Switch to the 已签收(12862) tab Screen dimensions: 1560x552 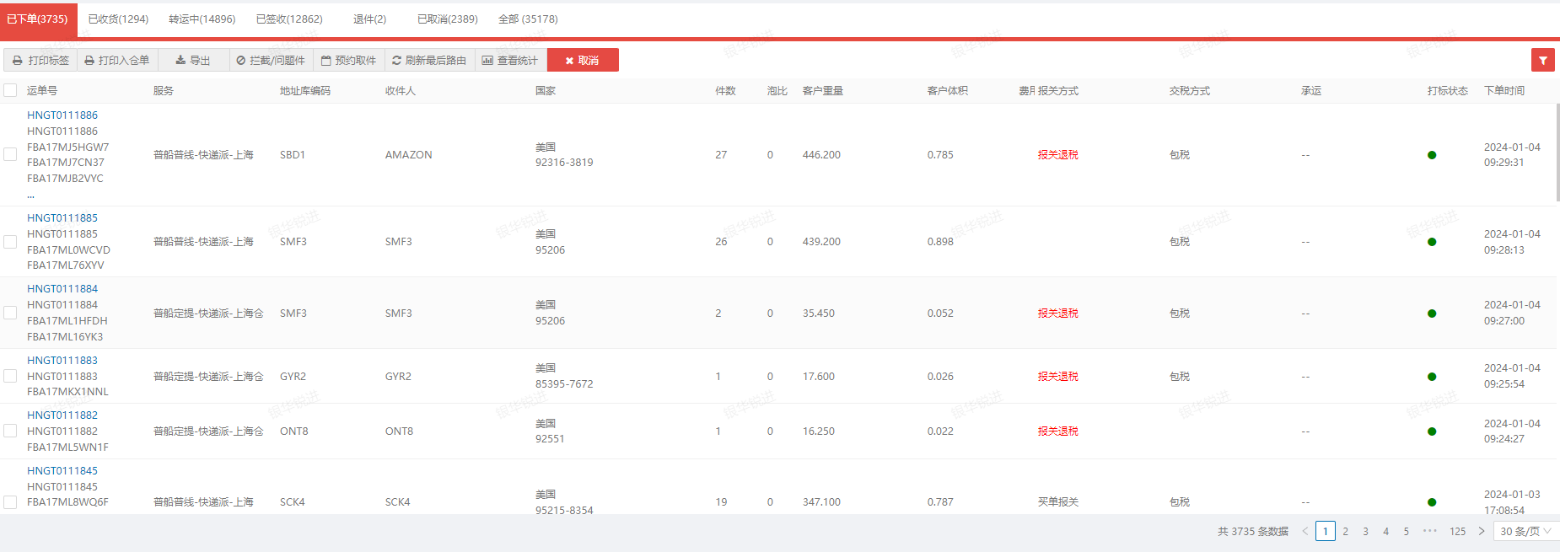[289, 19]
